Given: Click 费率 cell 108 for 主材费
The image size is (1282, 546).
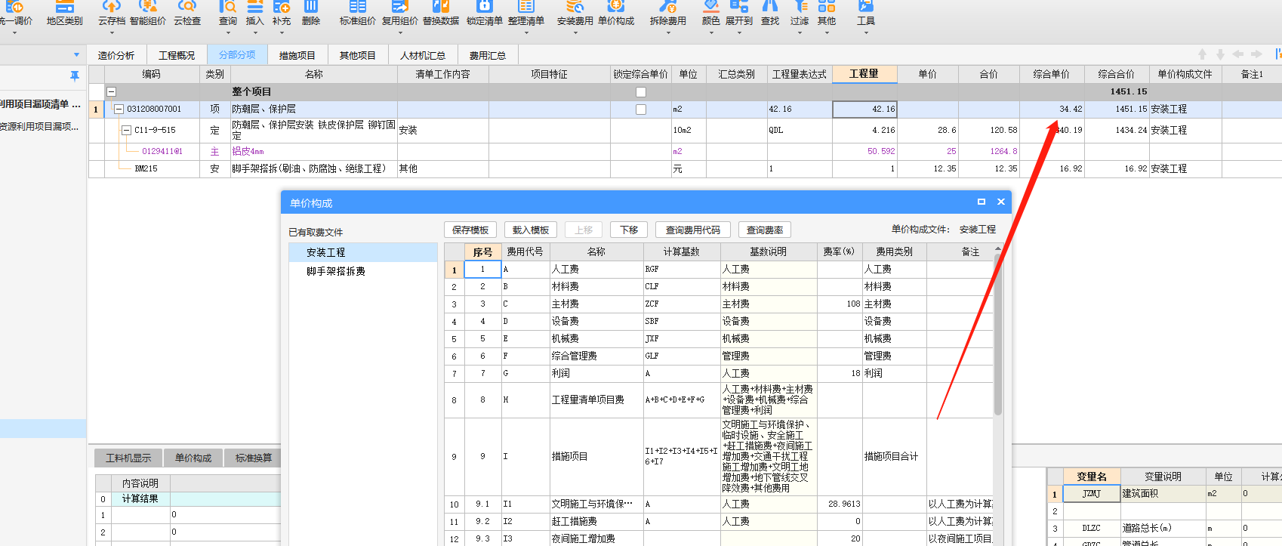Looking at the screenshot, I should 840,304.
